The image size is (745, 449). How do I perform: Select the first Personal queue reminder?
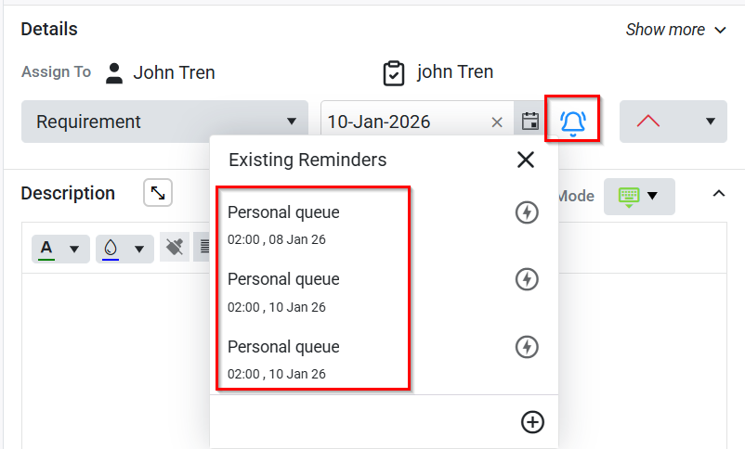[283, 223]
